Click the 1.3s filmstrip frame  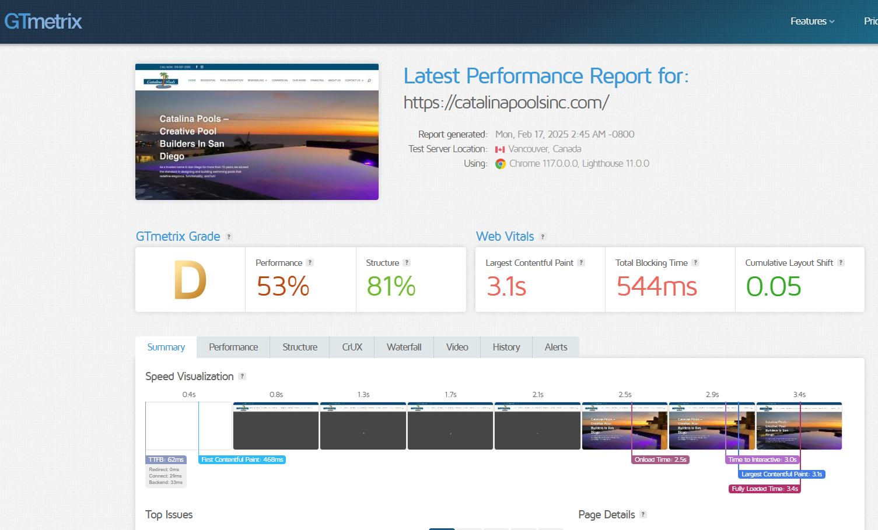[x=363, y=426]
